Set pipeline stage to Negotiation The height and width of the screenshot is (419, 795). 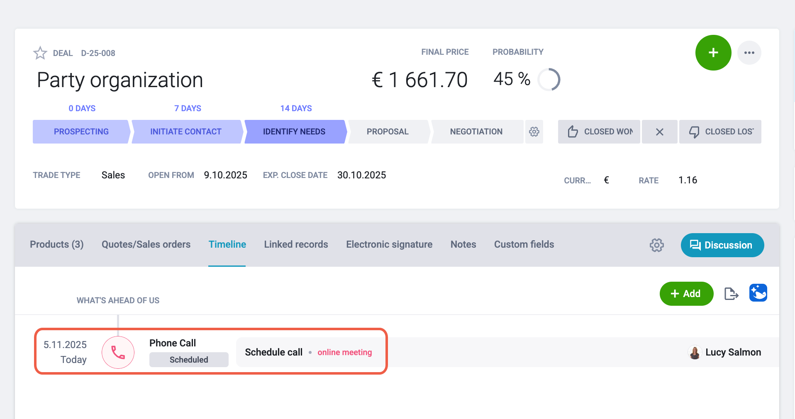[476, 132]
